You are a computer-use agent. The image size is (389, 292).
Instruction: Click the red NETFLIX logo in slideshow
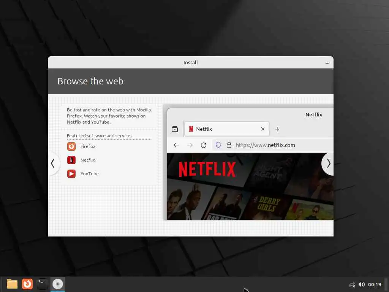click(x=207, y=169)
